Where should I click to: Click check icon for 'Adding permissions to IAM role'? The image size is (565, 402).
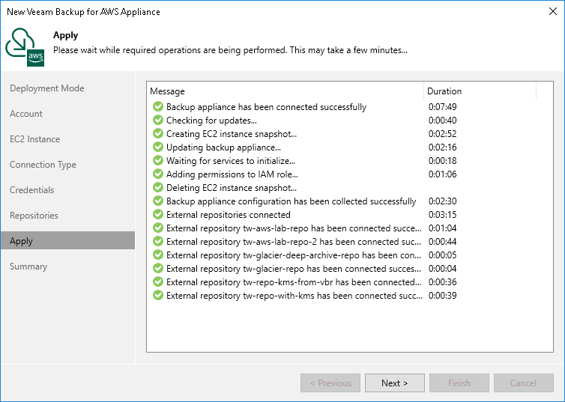tap(157, 174)
